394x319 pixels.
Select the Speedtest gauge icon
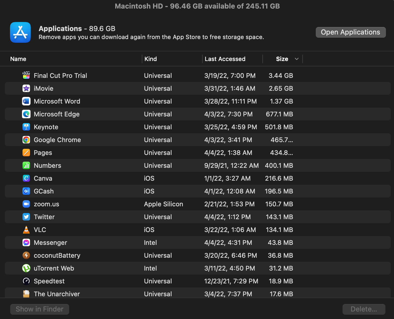coord(26,281)
